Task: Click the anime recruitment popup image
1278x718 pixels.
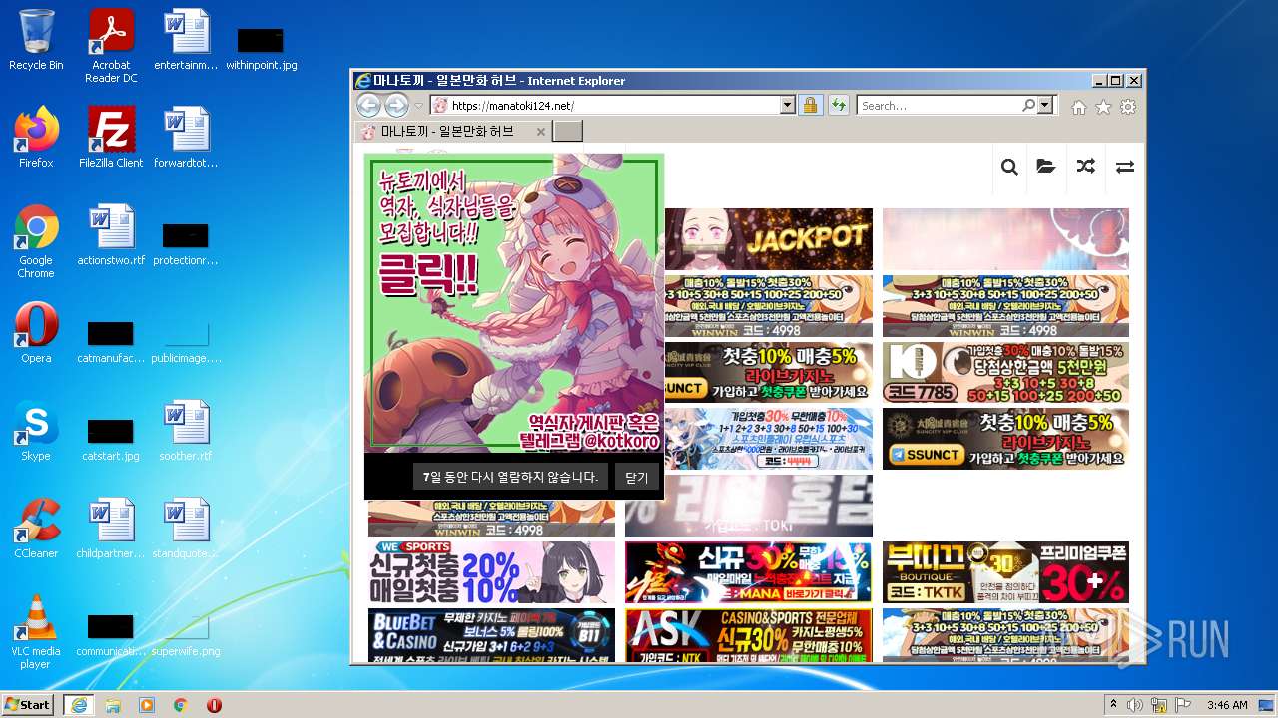Action: coord(514,303)
